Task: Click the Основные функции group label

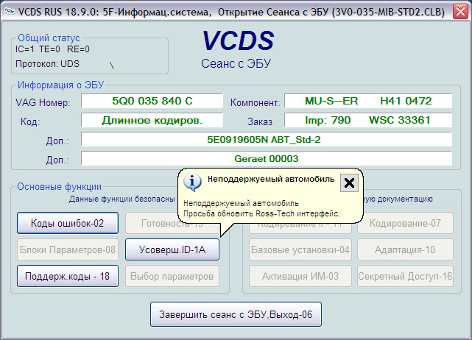Action: pyautogui.click(x=60, y=186)
